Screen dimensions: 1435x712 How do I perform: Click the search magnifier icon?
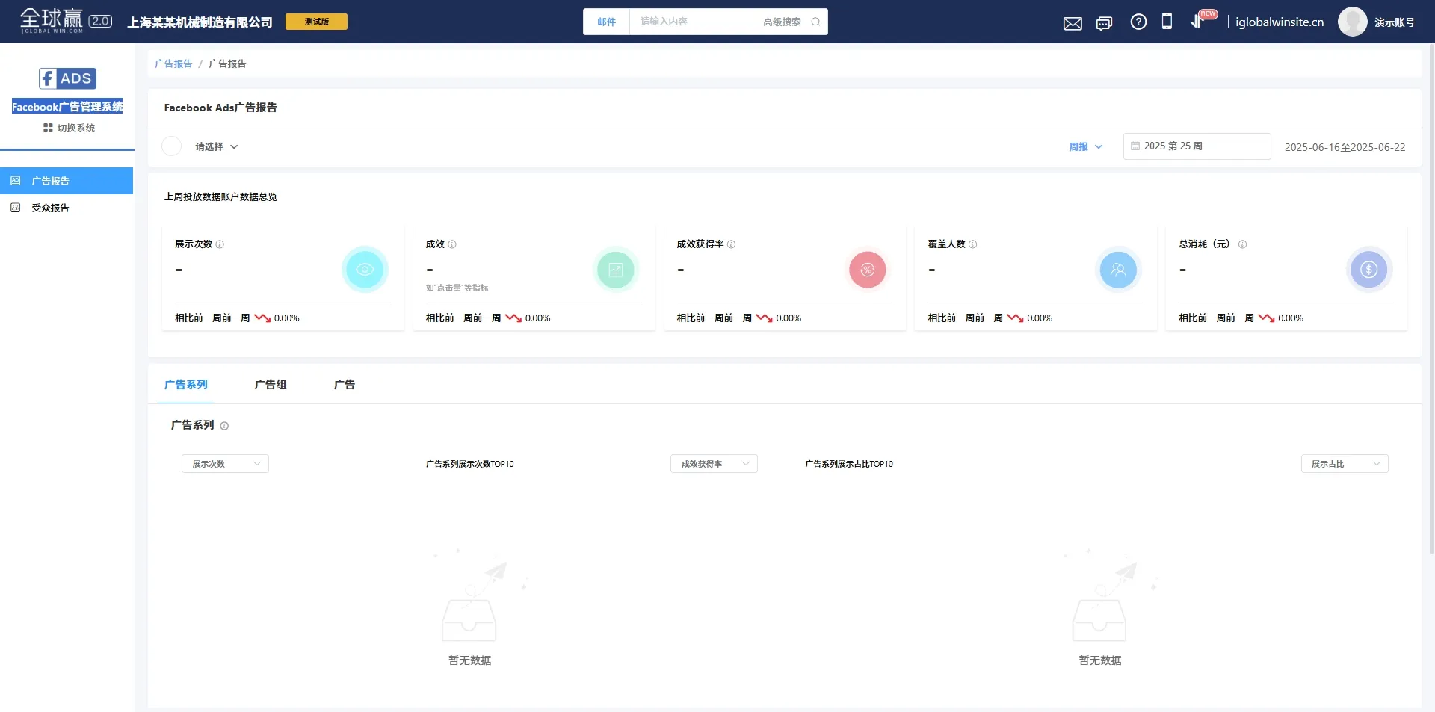815,22
